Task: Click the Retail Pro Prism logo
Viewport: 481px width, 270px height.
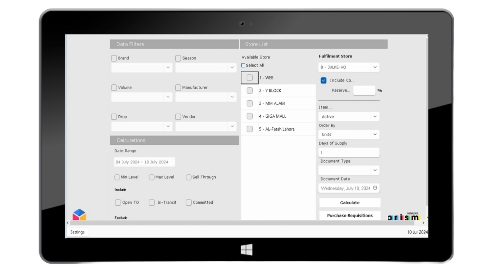Action: point(403,216)
